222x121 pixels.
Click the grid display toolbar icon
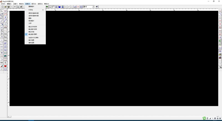(81, 7)
